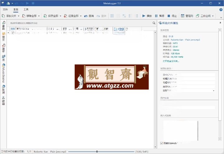Open the 封面 cover art sidebar panel

tap(3, 89)
